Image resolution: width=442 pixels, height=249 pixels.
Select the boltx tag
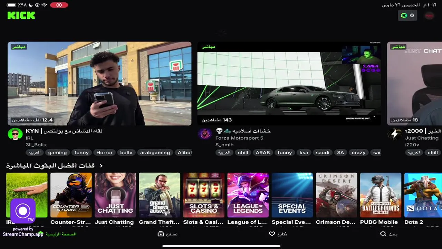126,153
